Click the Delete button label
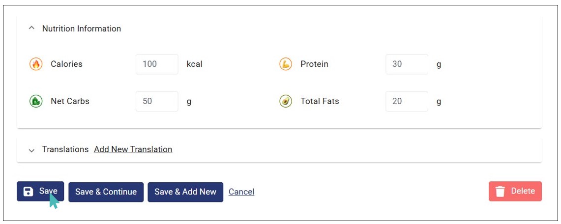The image size is (561, 224). pyautogui.click(x=523, y=191)
